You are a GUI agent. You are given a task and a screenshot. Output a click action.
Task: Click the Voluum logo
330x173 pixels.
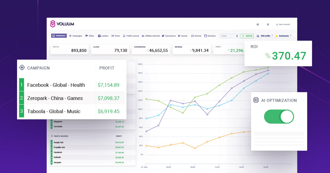pyautogui.click(x=62, y=24)
